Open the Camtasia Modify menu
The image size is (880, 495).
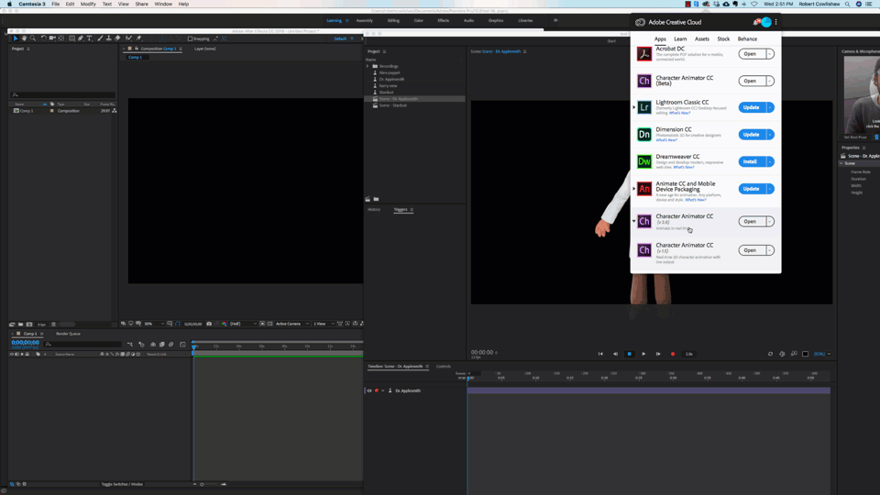click(x=88, y=4)
